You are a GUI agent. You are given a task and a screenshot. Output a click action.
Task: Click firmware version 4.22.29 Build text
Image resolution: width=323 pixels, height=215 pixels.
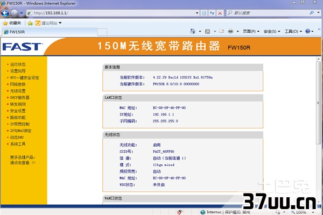pos(182,77)
